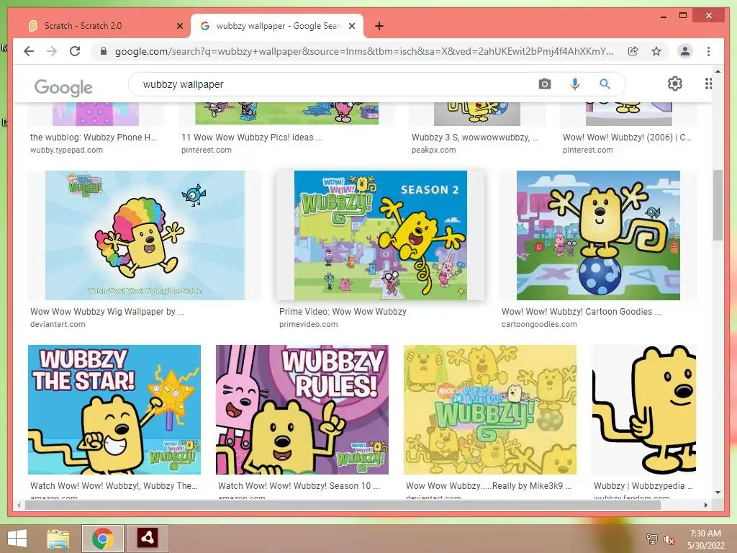The width and height of the screenshot is (737, 553).
Task: Bookmark this page with the star icon
Action: [x=656, y=51]
